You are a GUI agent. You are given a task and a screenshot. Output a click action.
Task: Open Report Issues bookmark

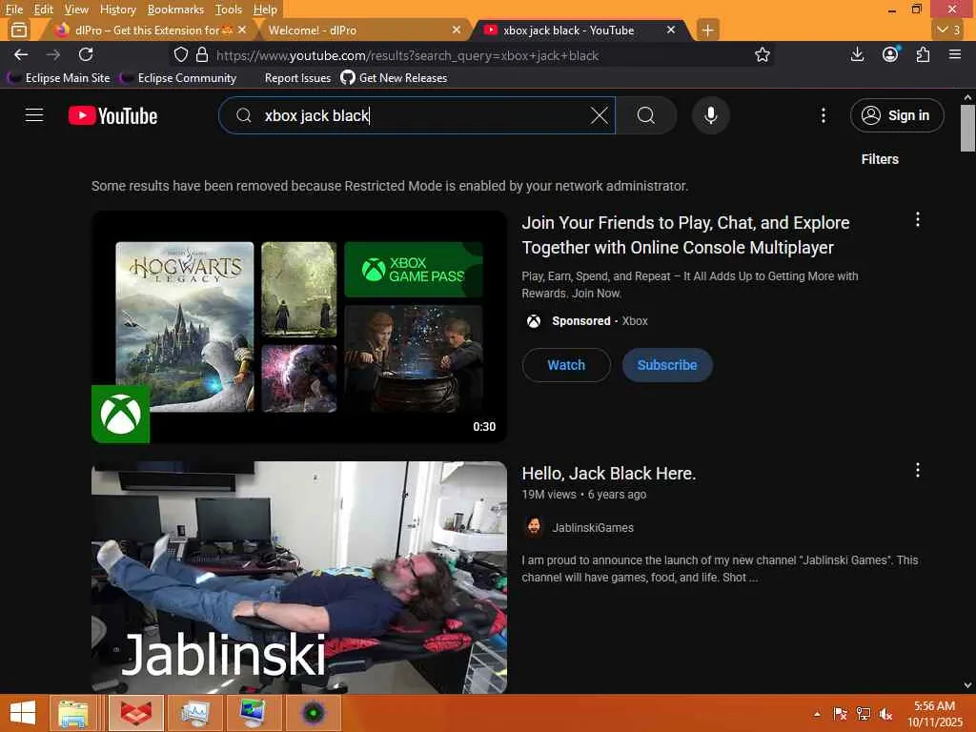tap(297, 78)
